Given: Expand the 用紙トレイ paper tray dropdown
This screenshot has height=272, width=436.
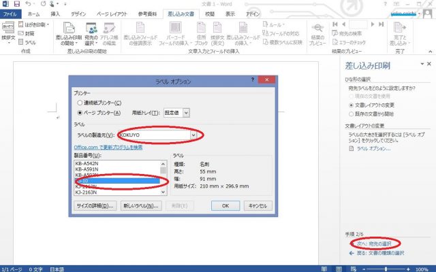Looking at the screenshot, I should [x=187, y=112].
